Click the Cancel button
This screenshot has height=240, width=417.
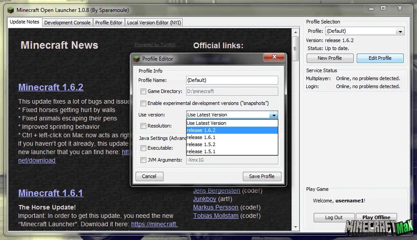click(149, 176)
